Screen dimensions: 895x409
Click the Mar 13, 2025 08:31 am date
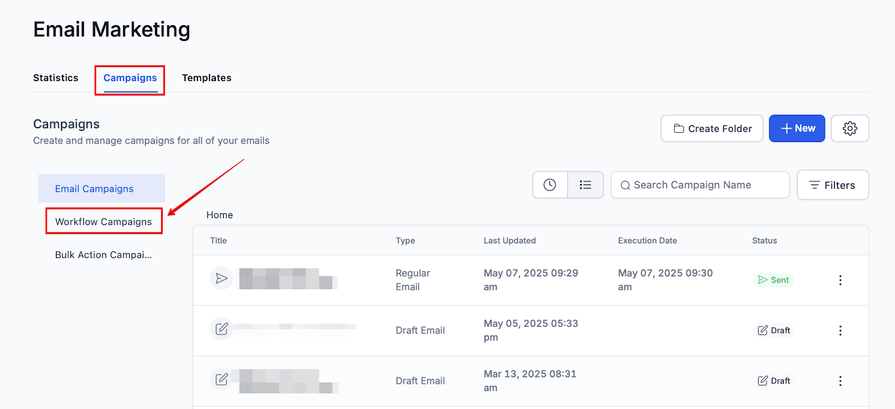(530, 380)
